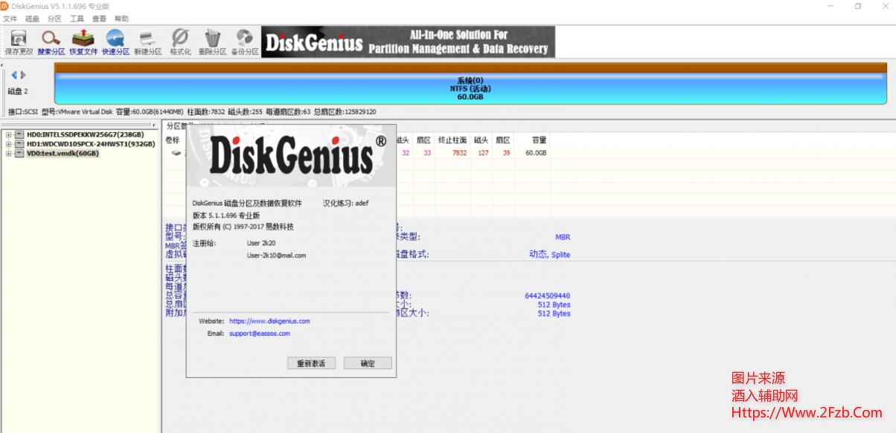896x433 pixels.
Task: Select the 保存更改 (Save Changes) toolbar icon
Action: click(17, 41)
